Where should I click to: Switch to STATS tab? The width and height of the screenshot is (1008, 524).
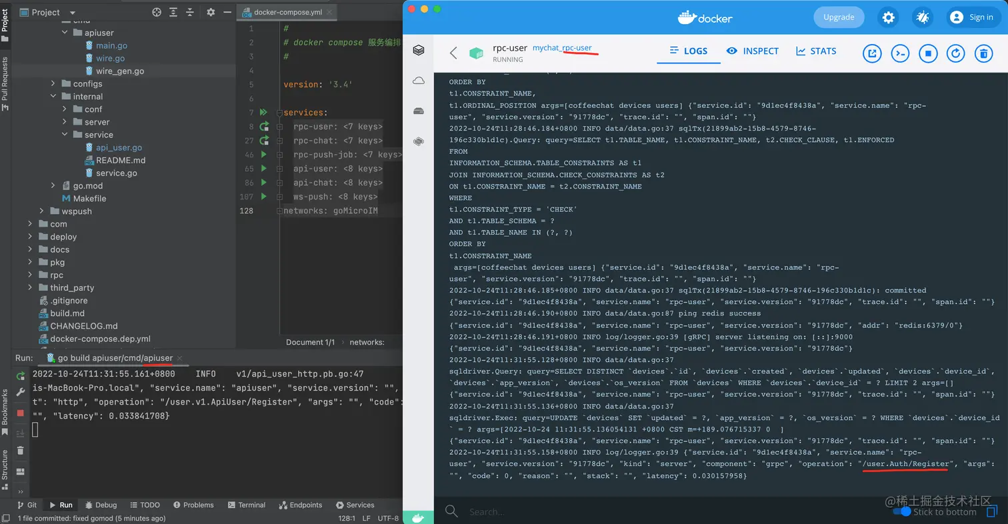point(816,51)
